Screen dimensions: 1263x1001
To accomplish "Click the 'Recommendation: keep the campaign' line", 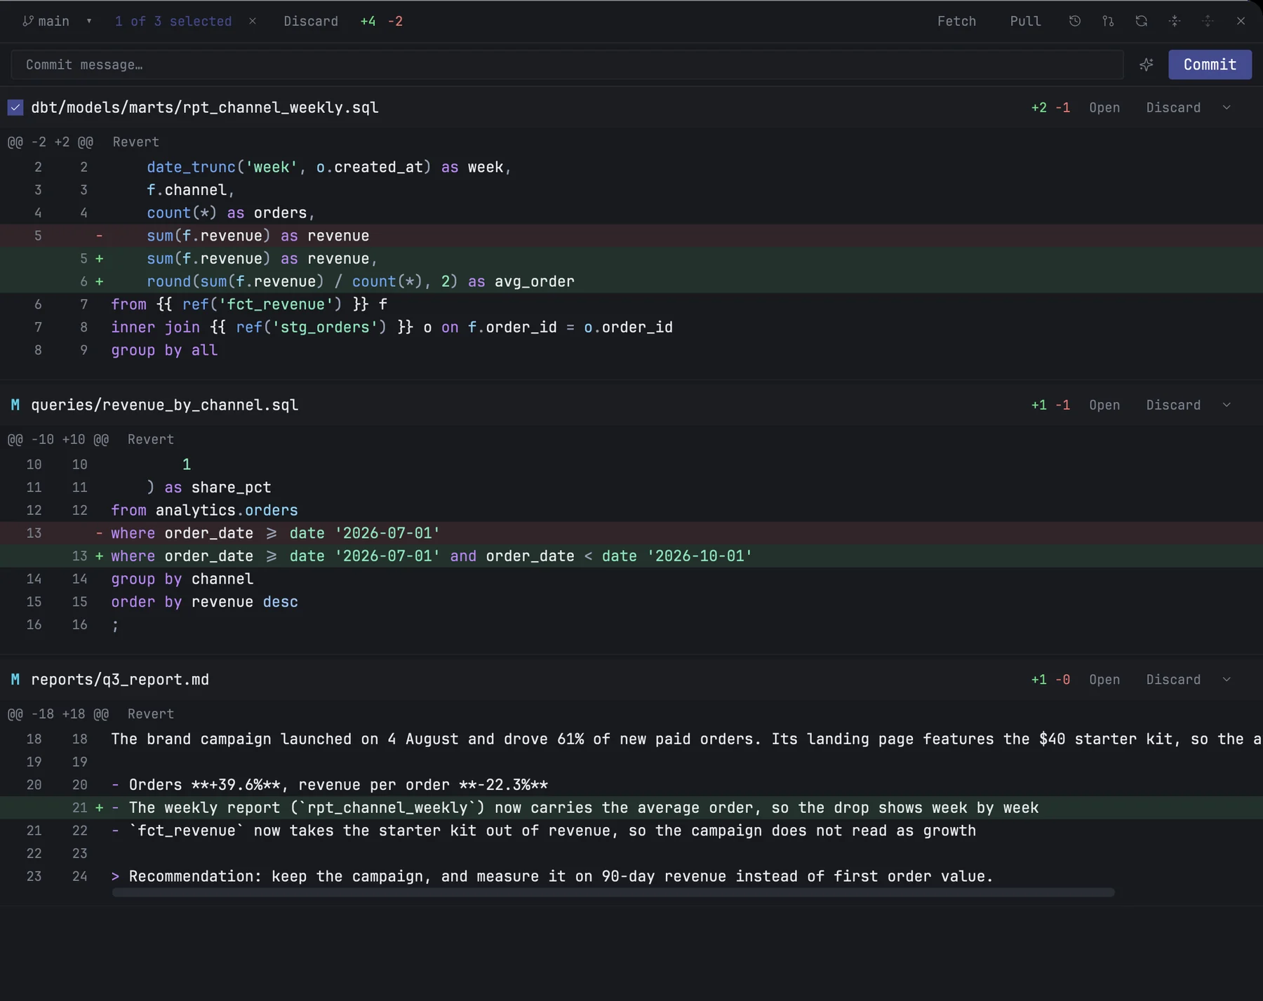I will [631, 876].
